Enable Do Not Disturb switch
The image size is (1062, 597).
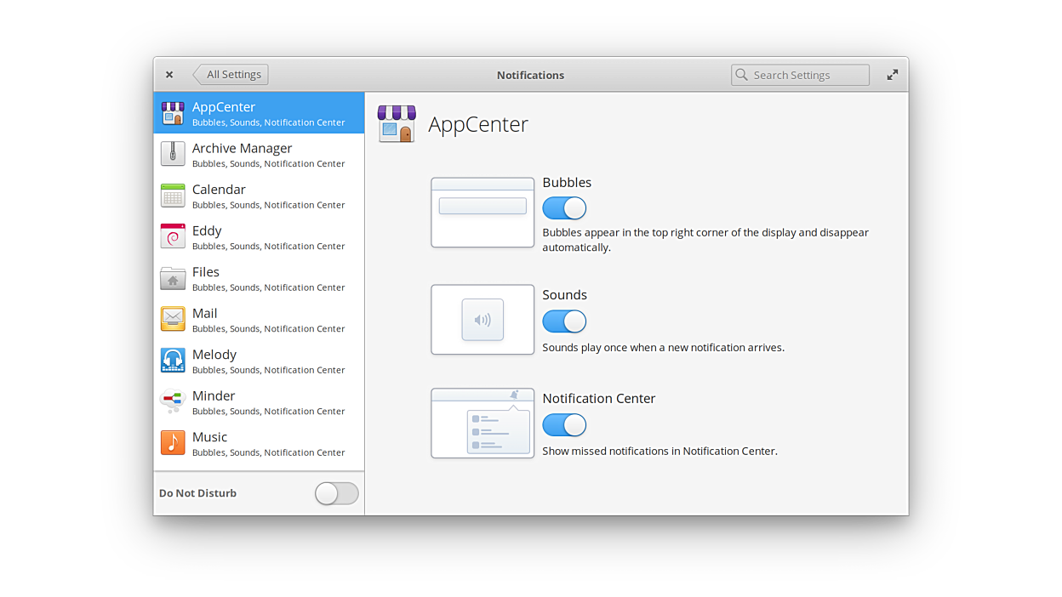[x=336, y=493]
